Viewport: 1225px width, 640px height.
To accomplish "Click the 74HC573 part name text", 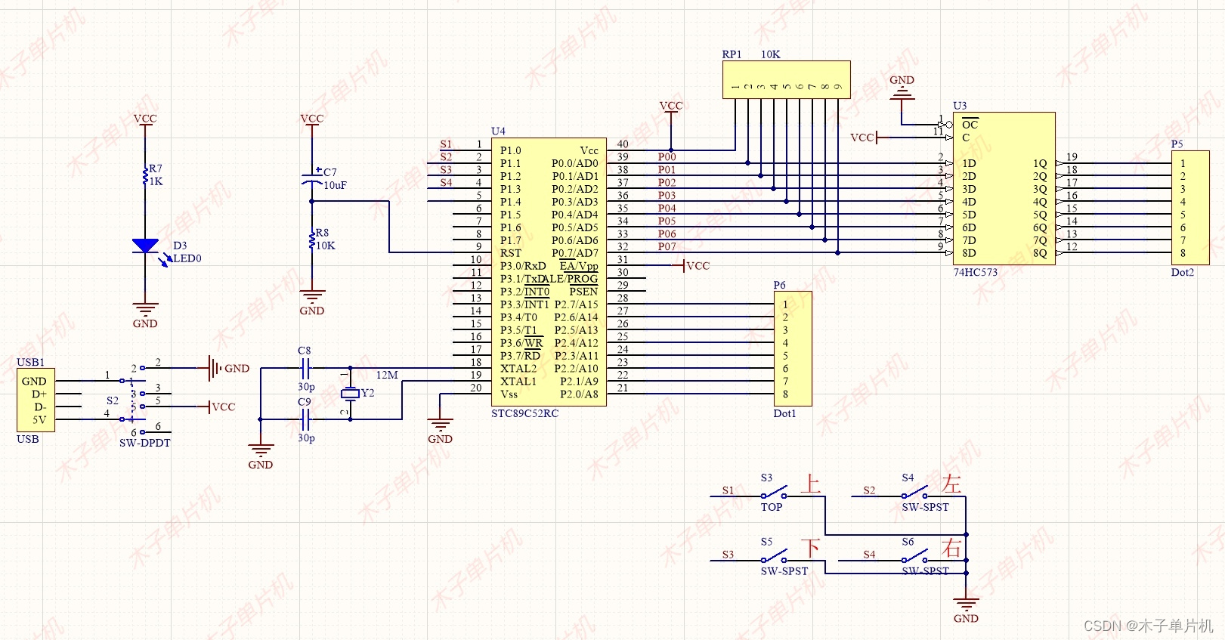I will click(x=975, y=273).
